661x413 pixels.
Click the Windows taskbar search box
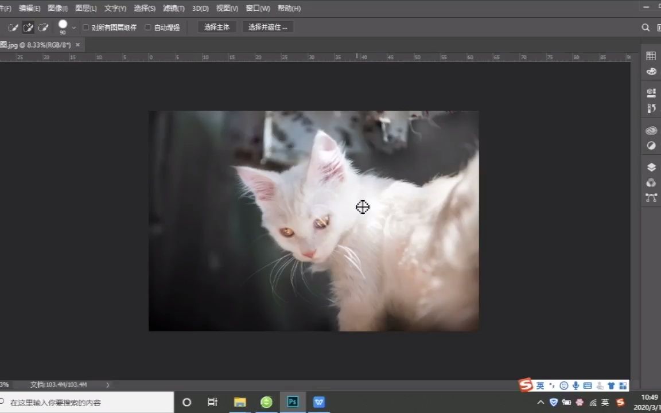pyautogui.click(x=86, y=402)
